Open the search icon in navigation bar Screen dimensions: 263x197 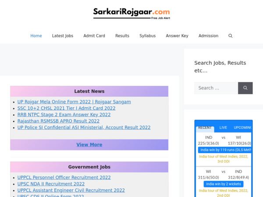(x=230, y=36)
